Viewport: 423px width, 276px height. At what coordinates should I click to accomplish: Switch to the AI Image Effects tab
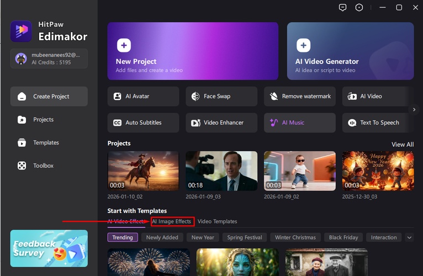point(172,221)
